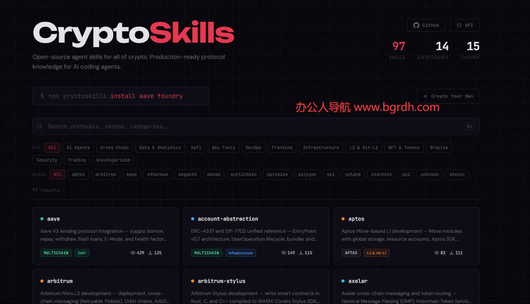Click the APTOS tag on aptos card
530x304 pixels.
click(351, 253)
